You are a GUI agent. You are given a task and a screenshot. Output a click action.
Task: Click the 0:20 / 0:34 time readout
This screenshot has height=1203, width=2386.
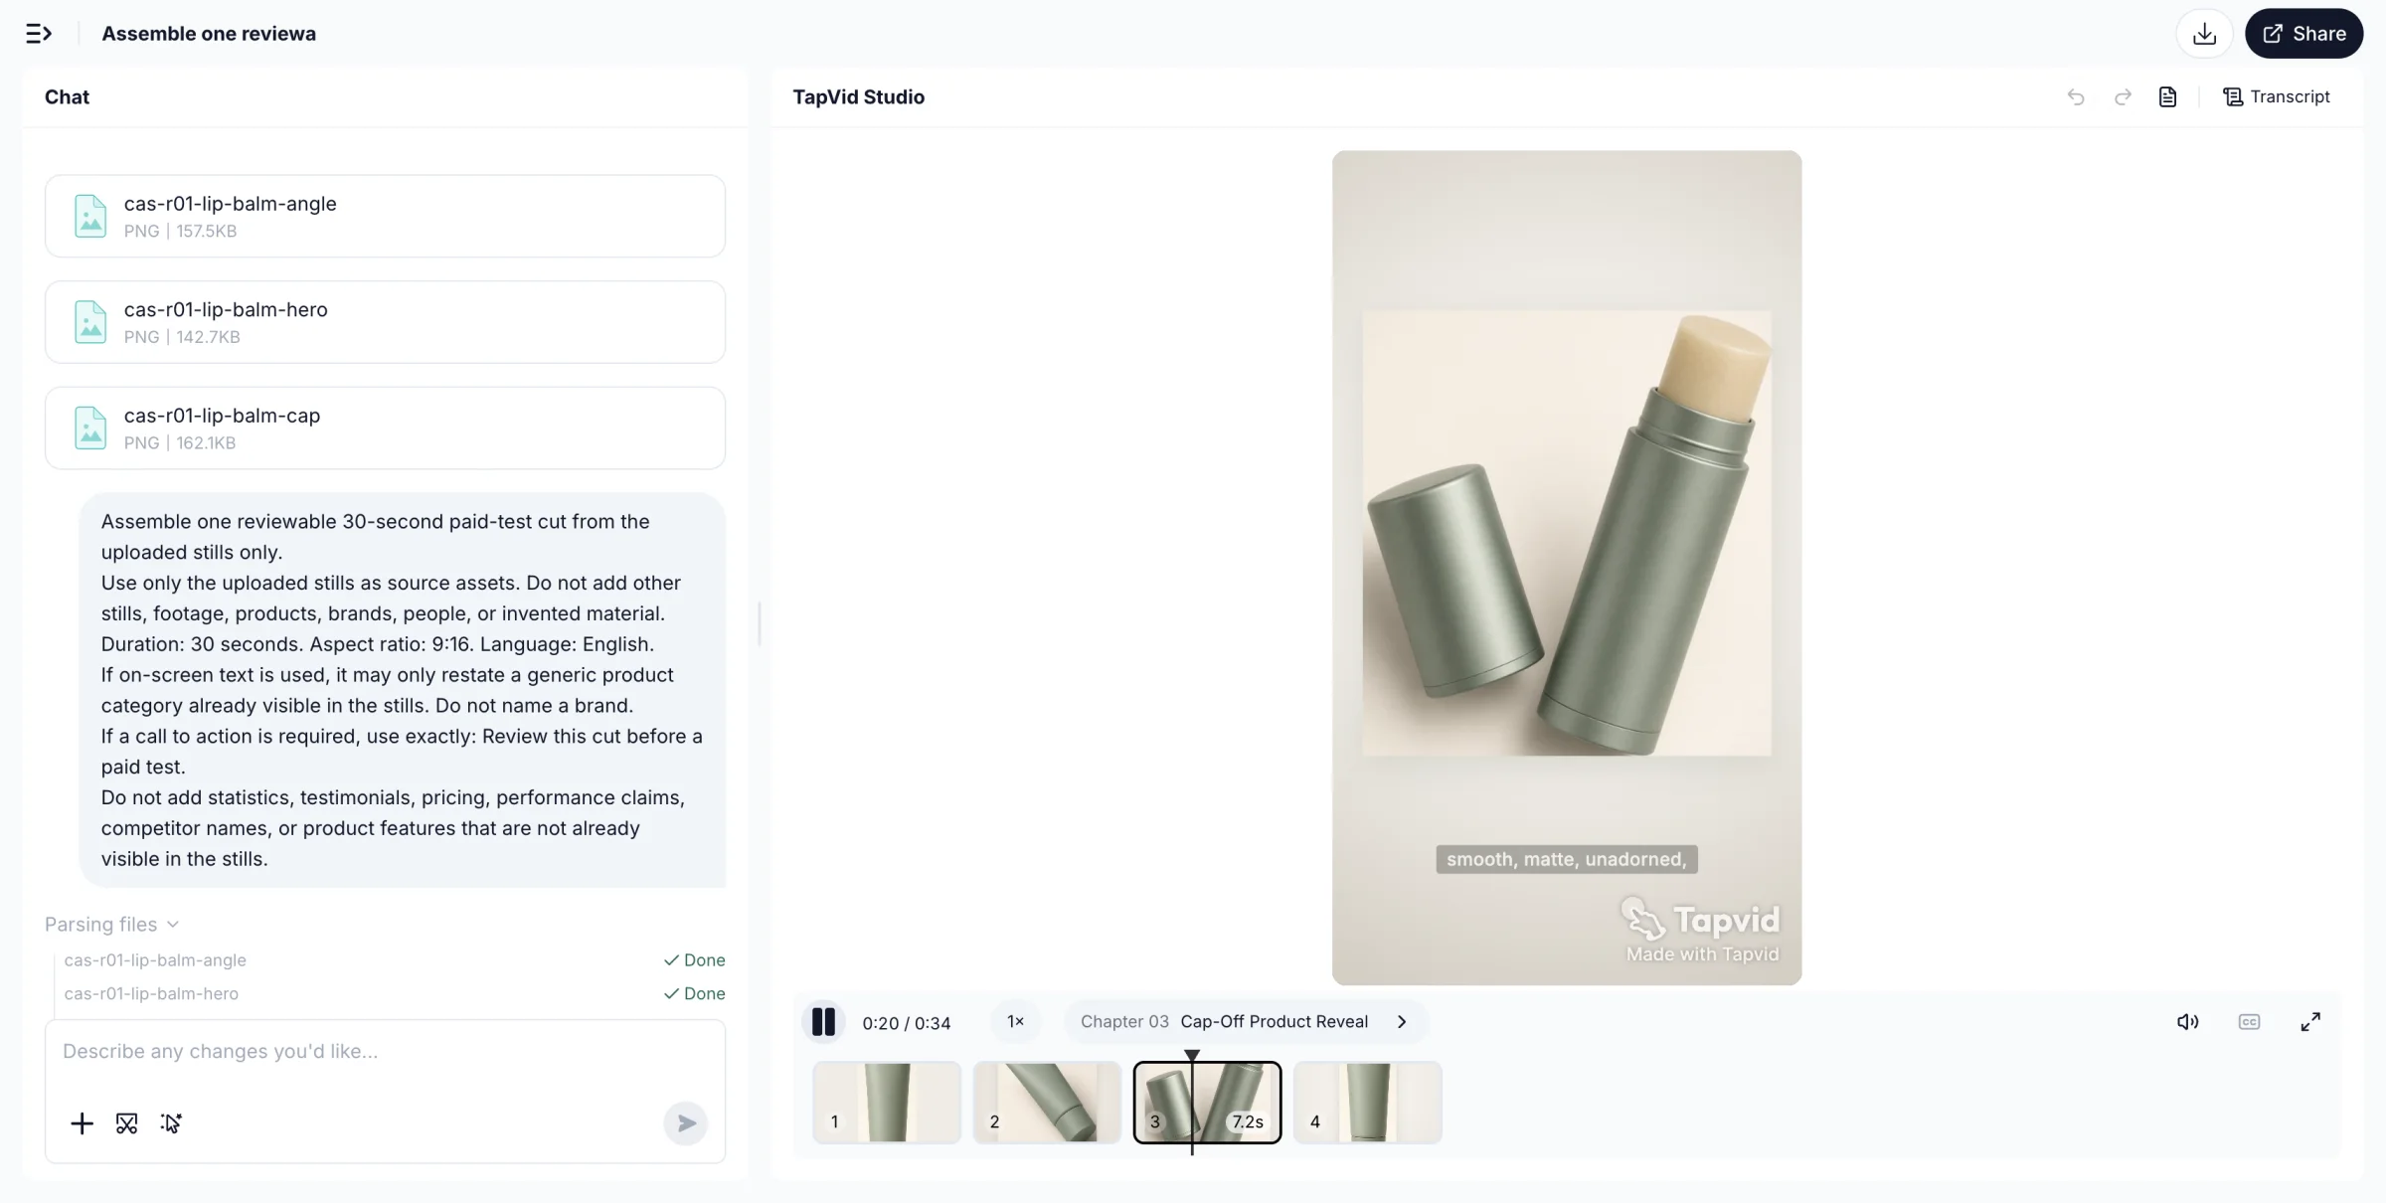point(907,1023)
